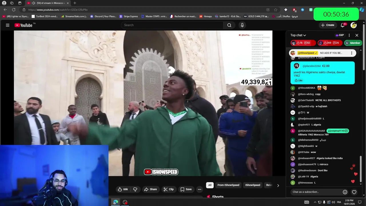
Task: Open the Stripe Express bookmark
Action: pyautogui.click(x=129, y=16)
